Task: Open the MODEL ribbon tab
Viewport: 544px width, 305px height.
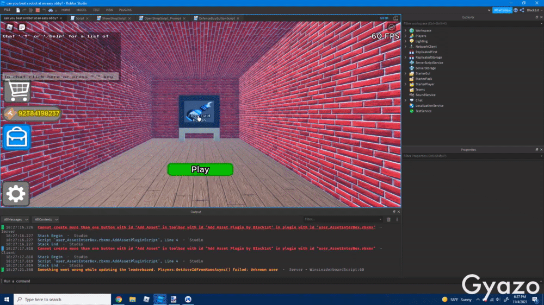Action: tap(82, 10)
